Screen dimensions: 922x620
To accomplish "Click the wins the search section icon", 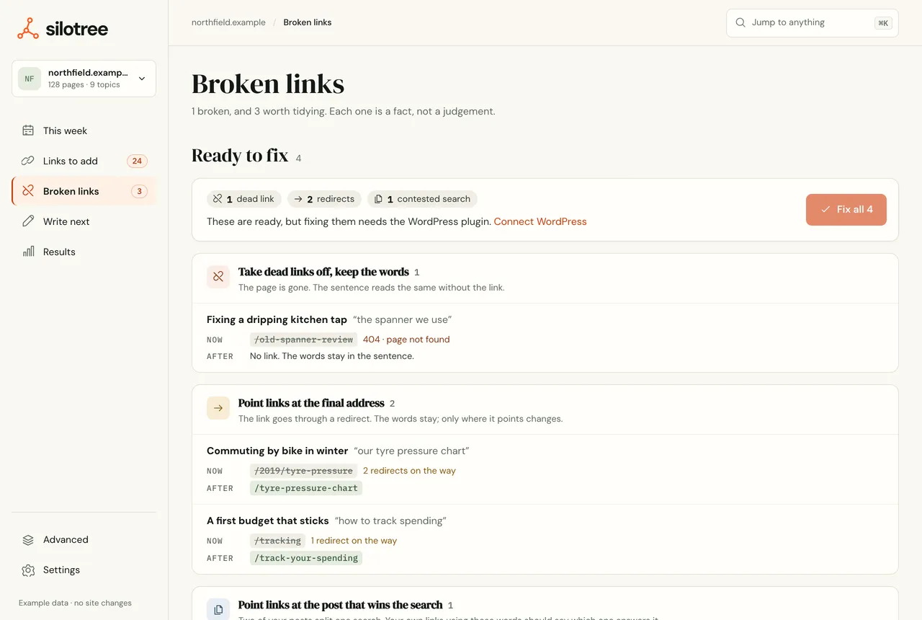I will [218, 608].
